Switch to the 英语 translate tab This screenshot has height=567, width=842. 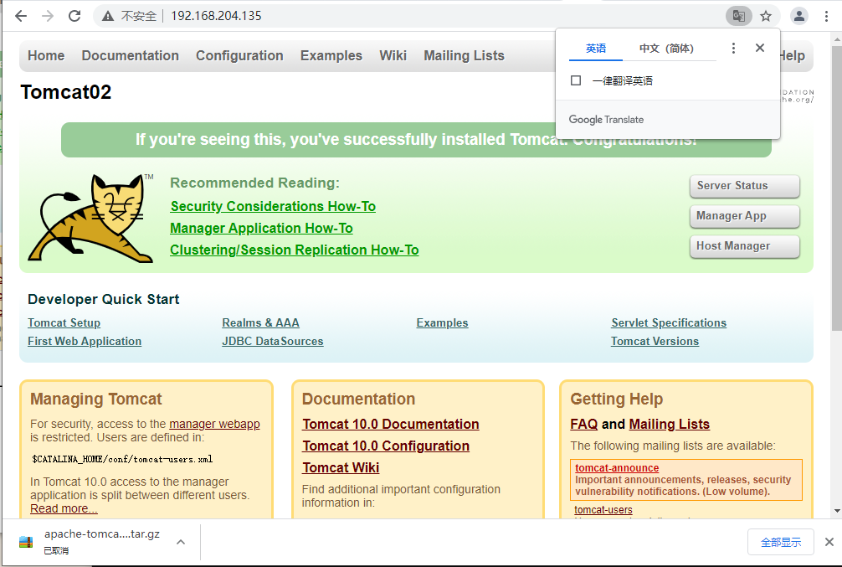(596, 49)
